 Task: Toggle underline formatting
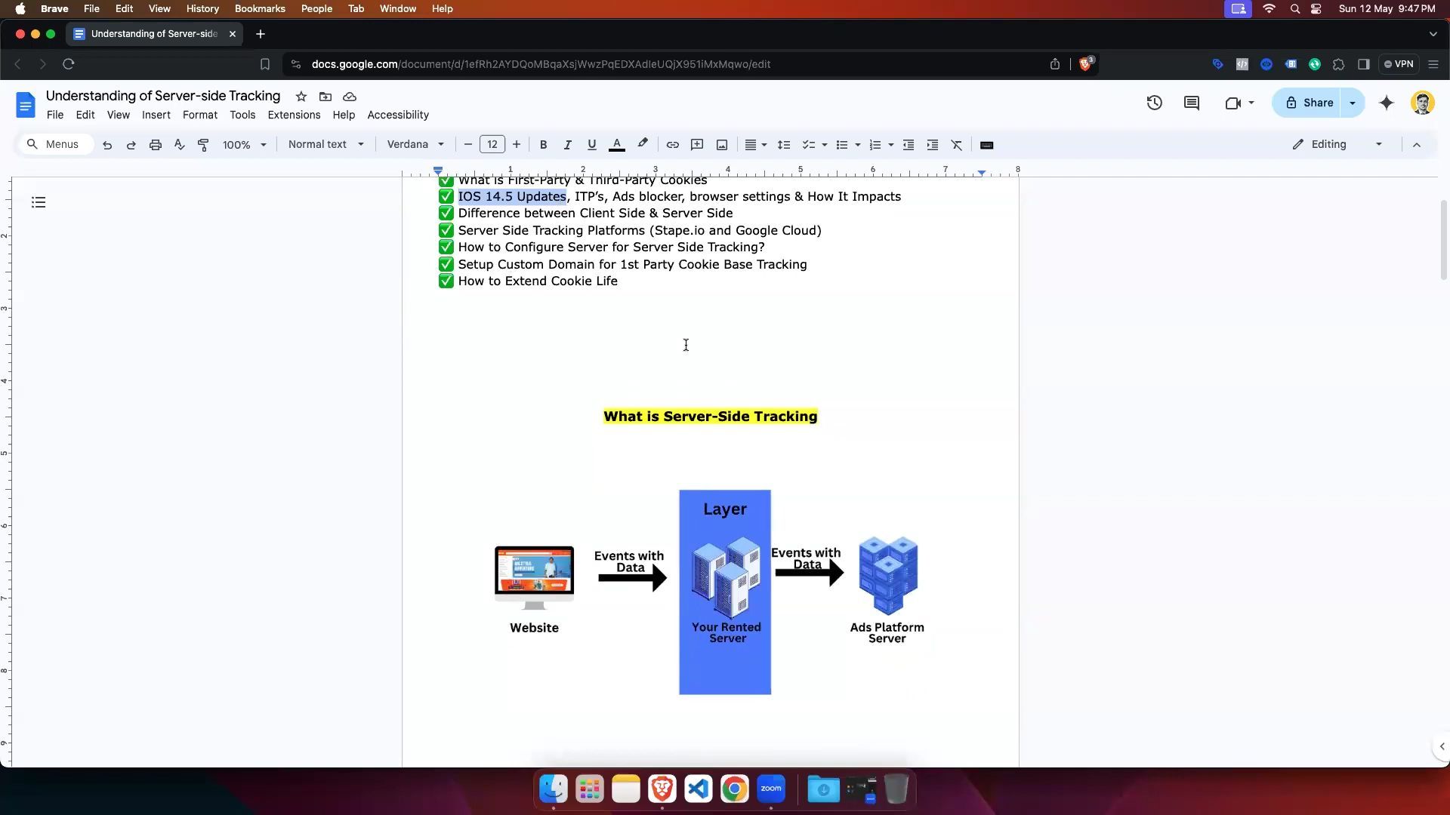[x=591, y=145]
